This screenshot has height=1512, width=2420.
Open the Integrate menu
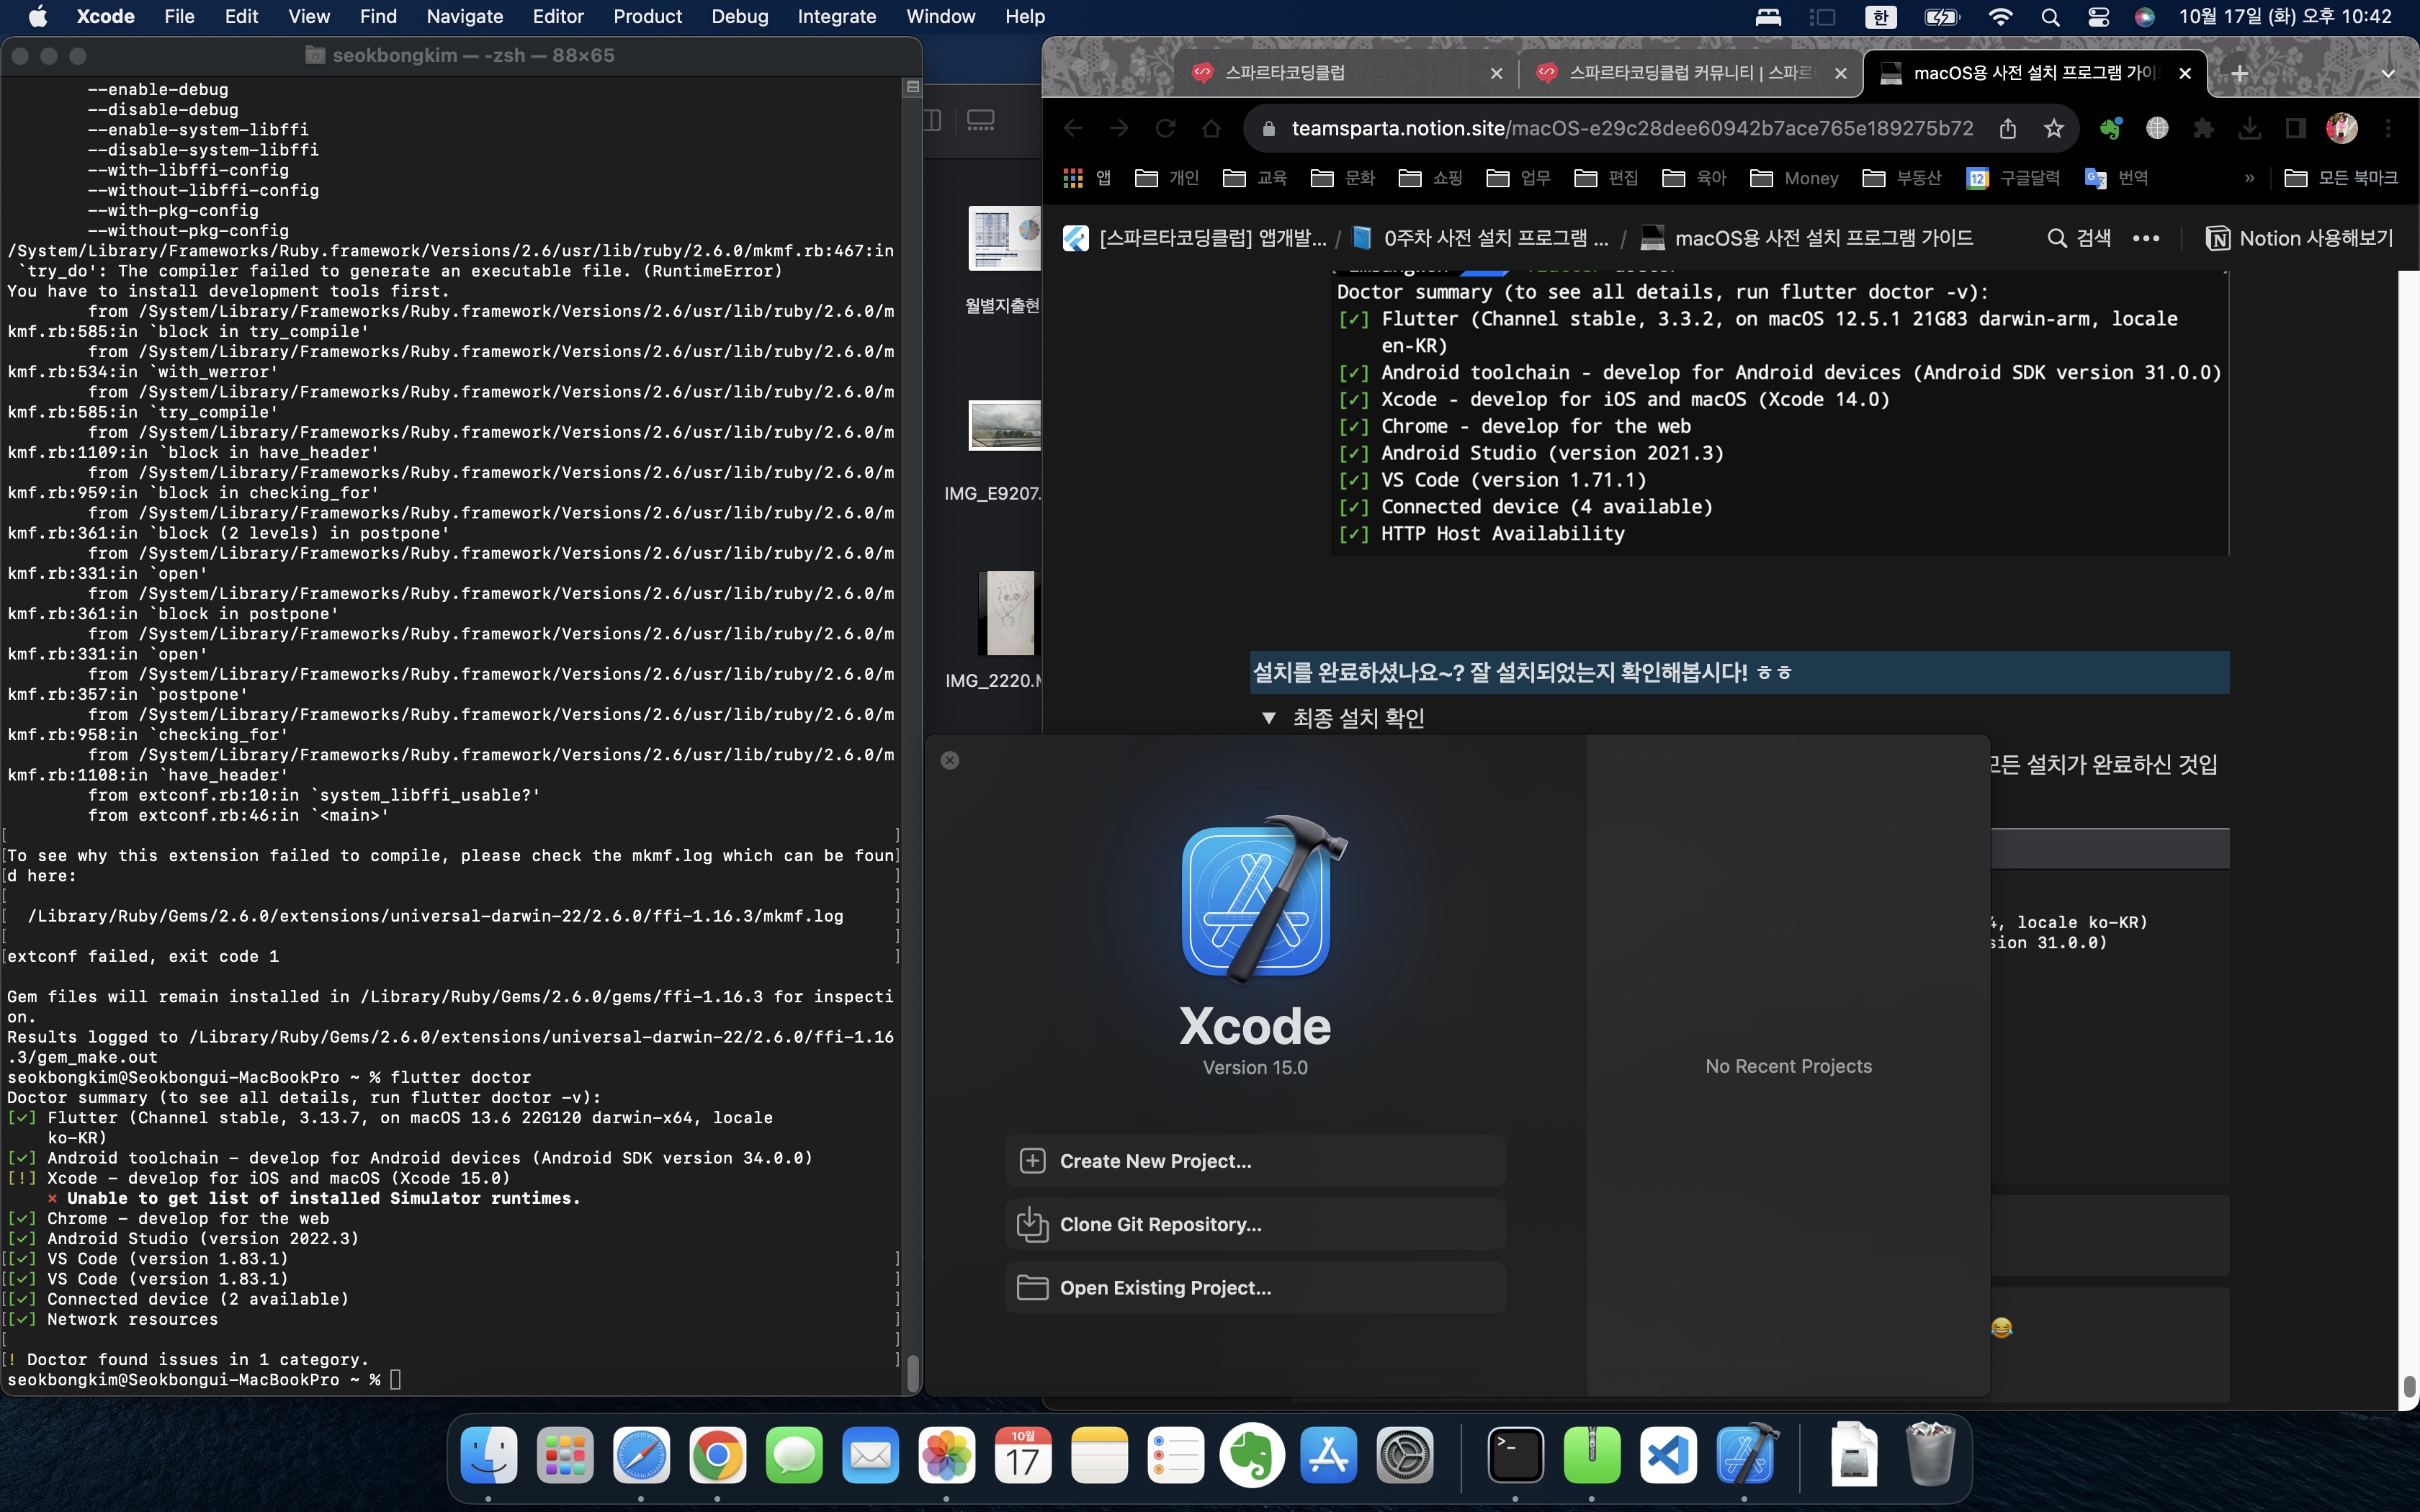click(836, 17)
